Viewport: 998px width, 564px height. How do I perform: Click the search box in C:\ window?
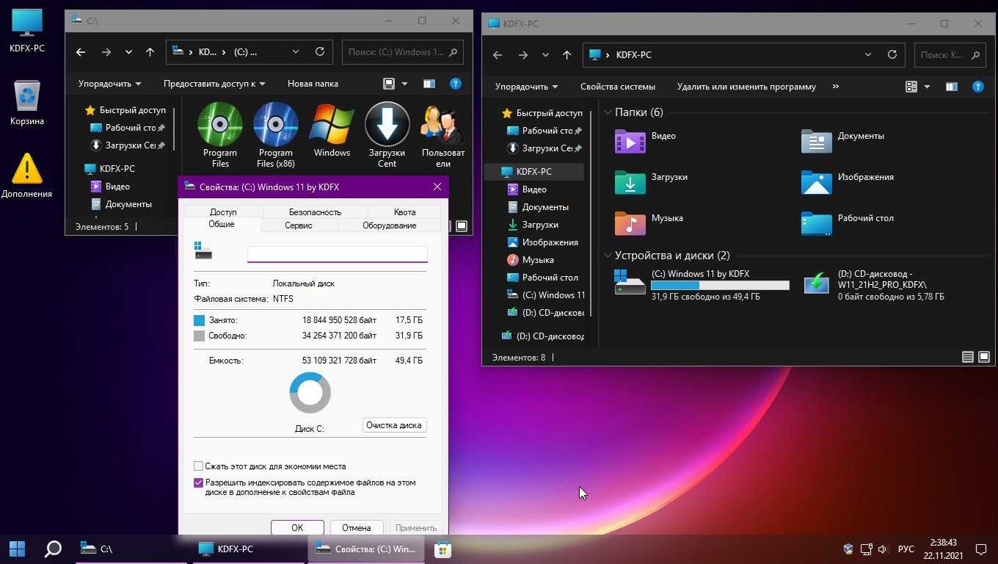pyautogui.click(x=402, y=52)
